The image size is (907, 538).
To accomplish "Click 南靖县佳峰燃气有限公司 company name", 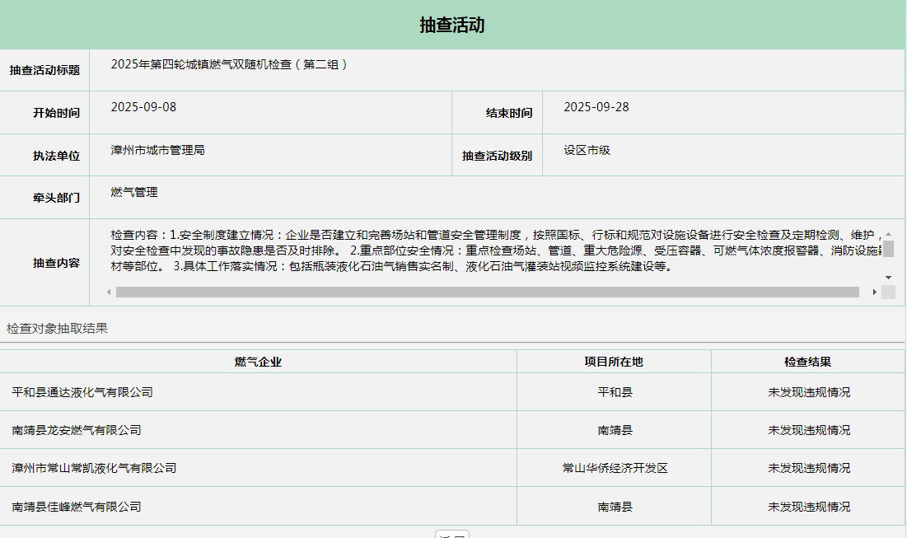I will (77, 507).
